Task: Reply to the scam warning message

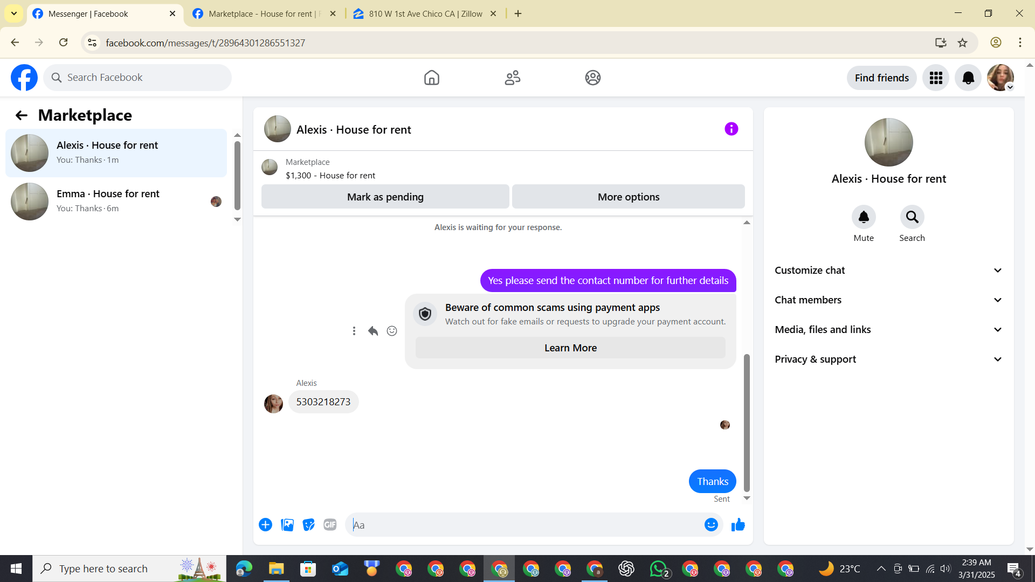Action: pyautogui.click(x=373, y=331)
